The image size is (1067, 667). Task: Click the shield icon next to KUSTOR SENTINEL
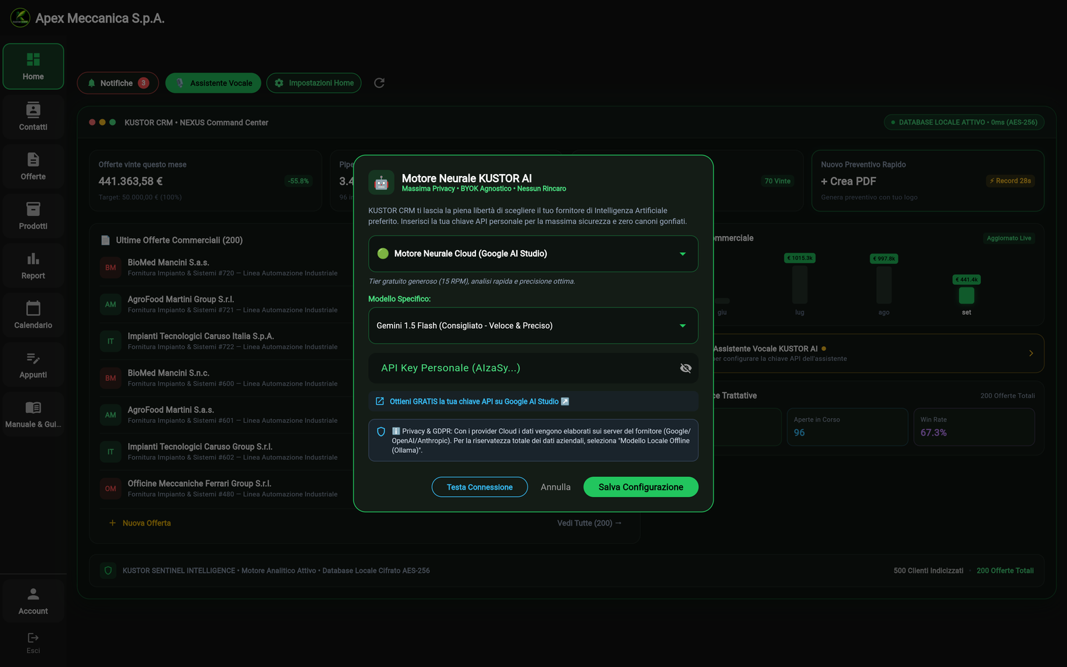pos(109,570)
